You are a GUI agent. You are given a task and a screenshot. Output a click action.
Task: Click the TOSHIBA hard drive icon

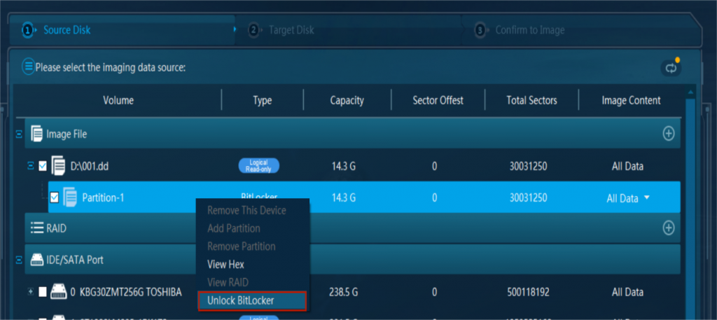[59, 292]
